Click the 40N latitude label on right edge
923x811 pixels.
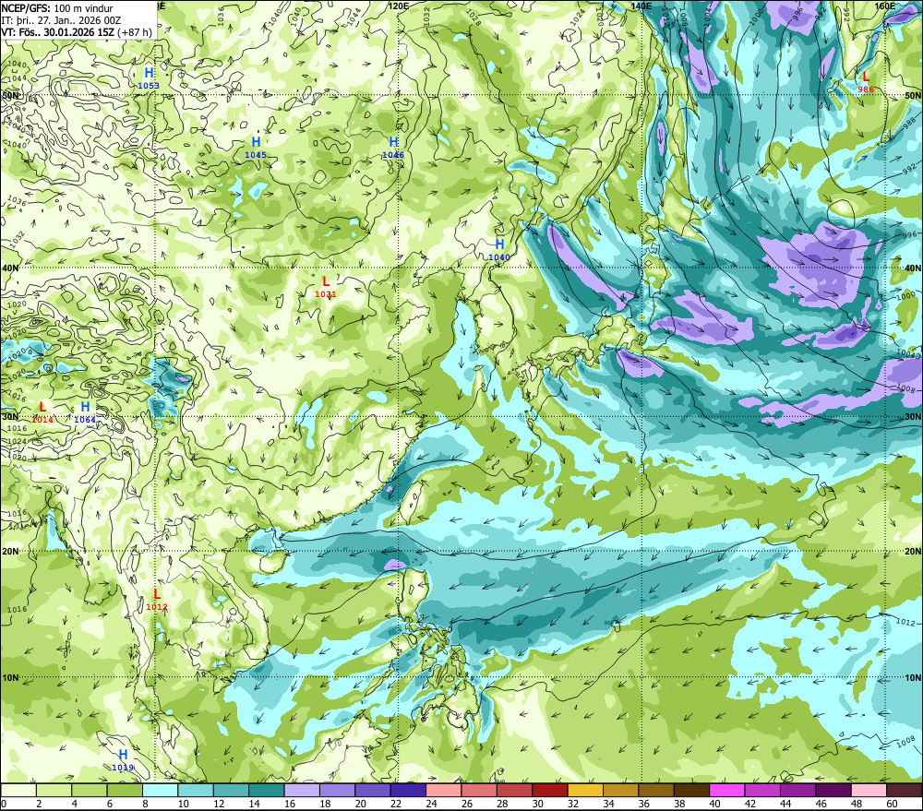pyautogui.click(x=913, y=268)
